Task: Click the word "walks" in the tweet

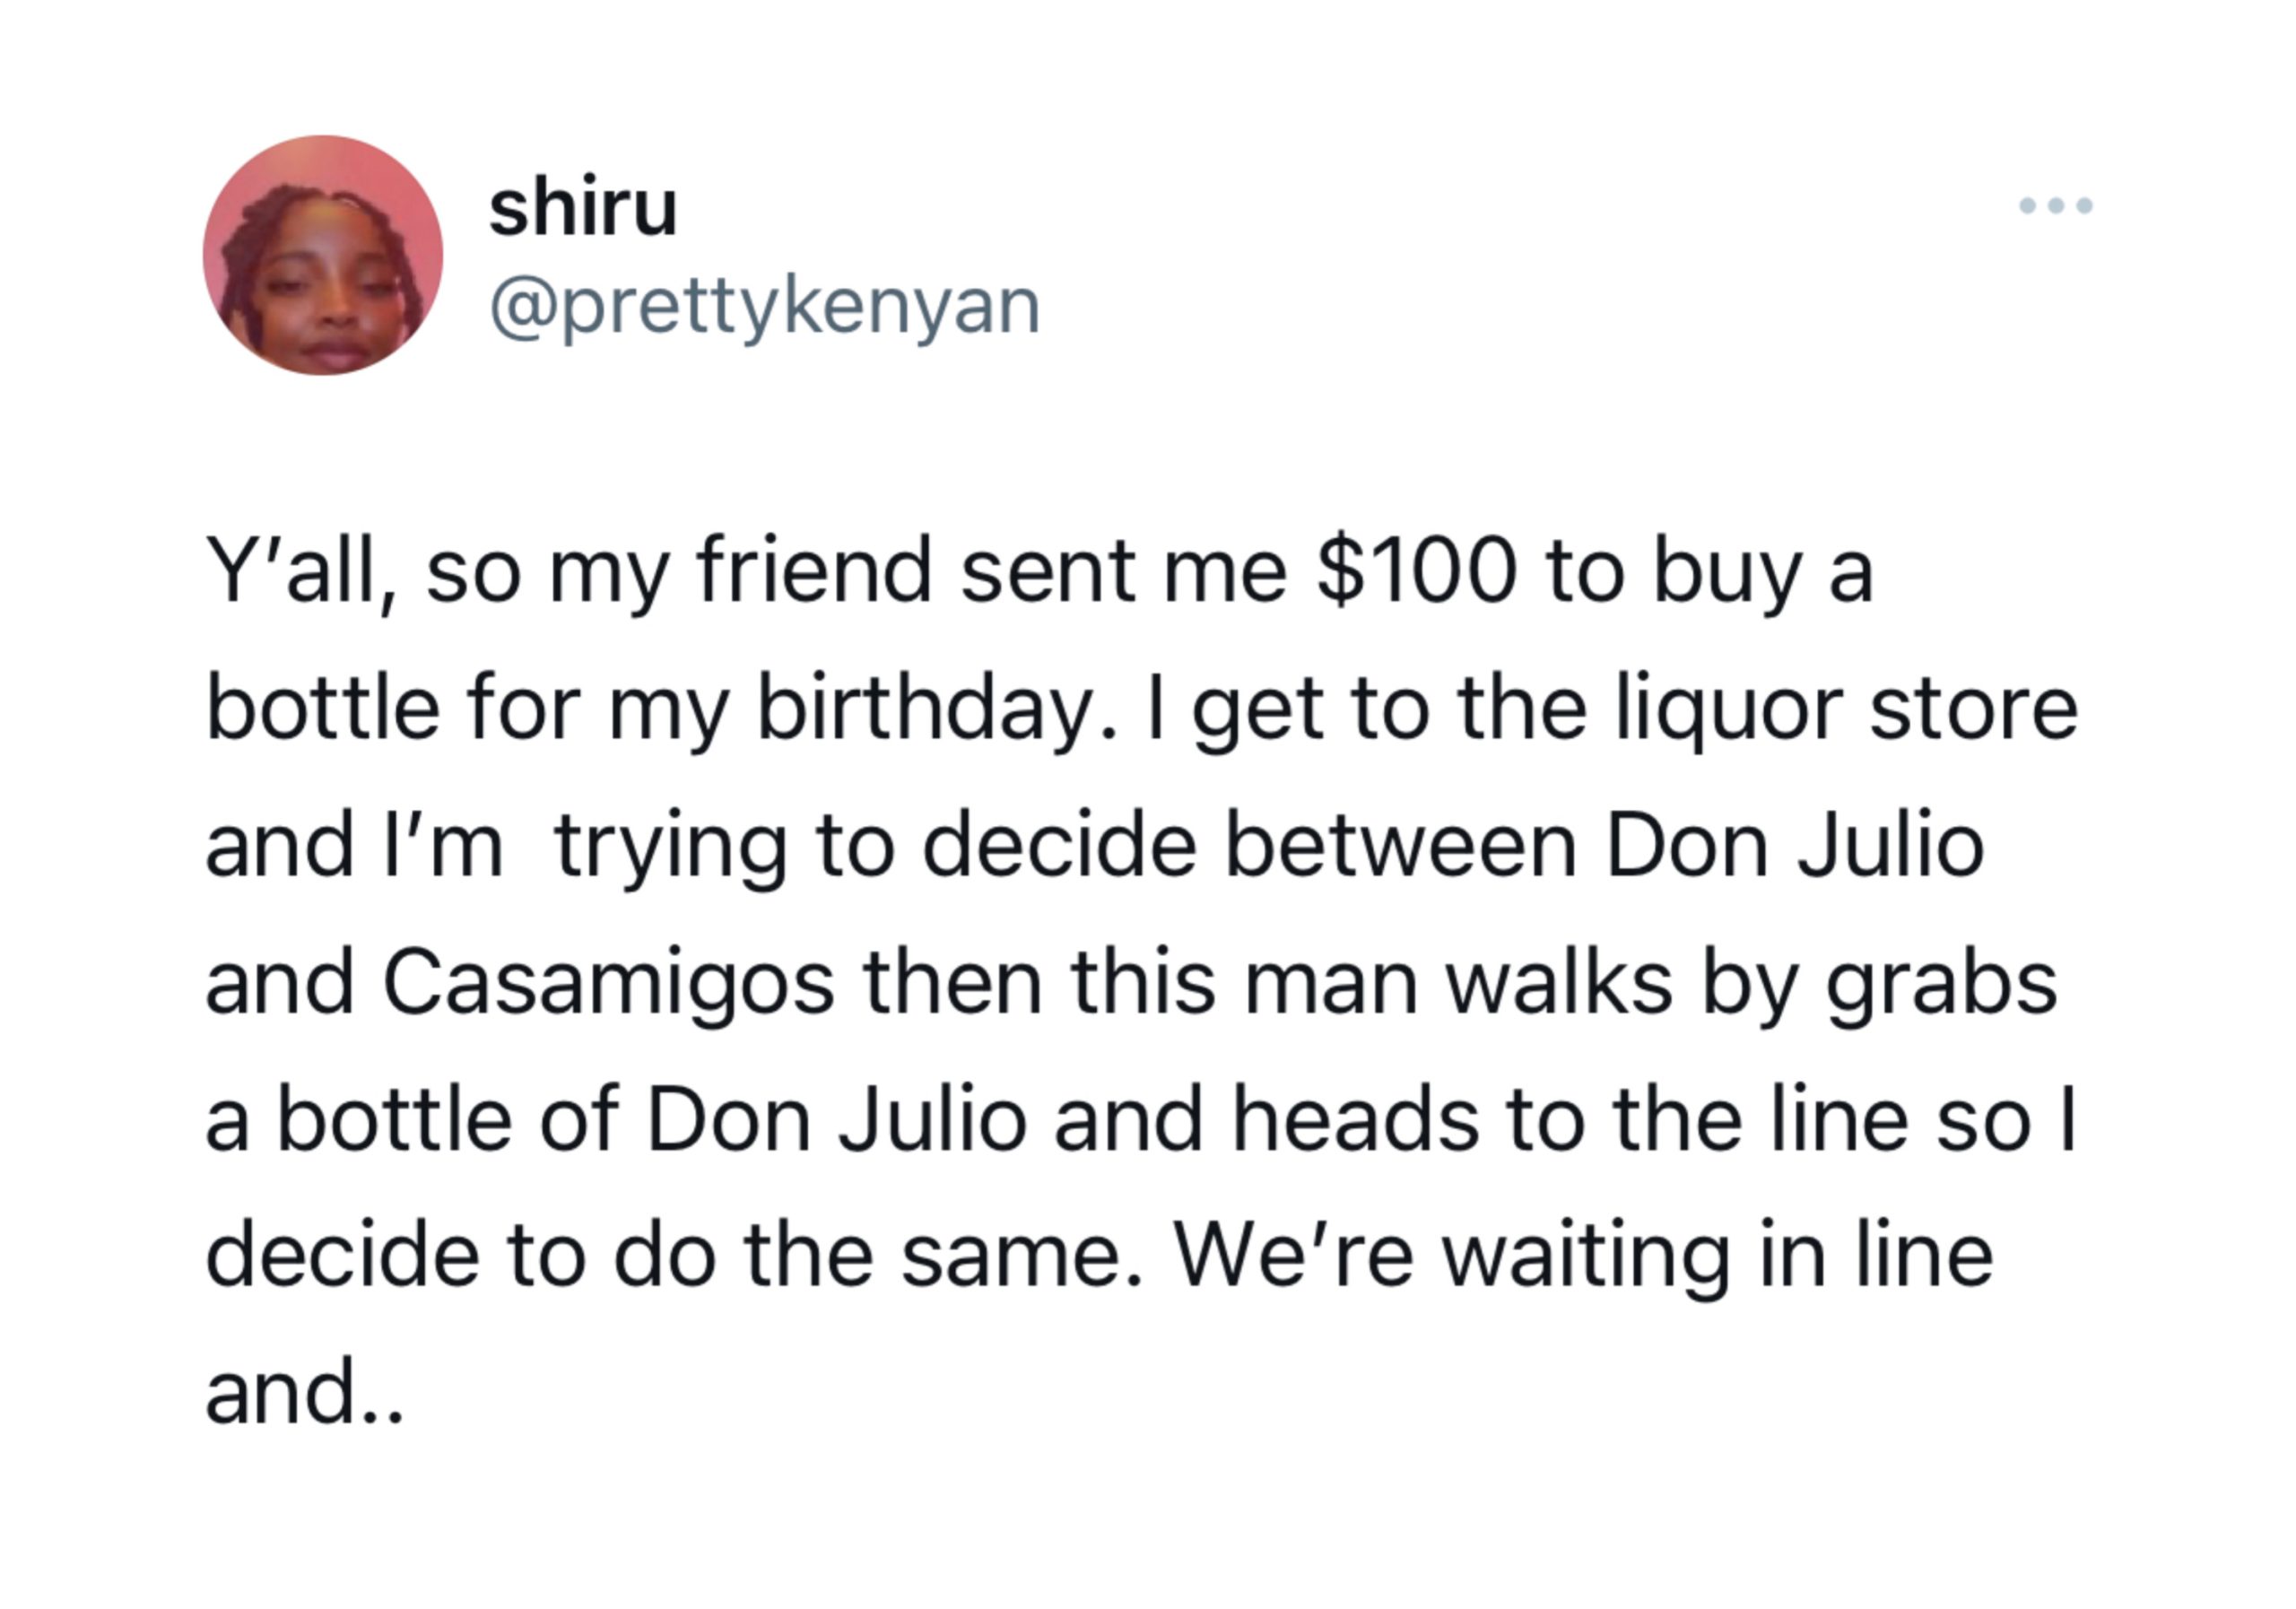Action: click(x=1560, y=983)
